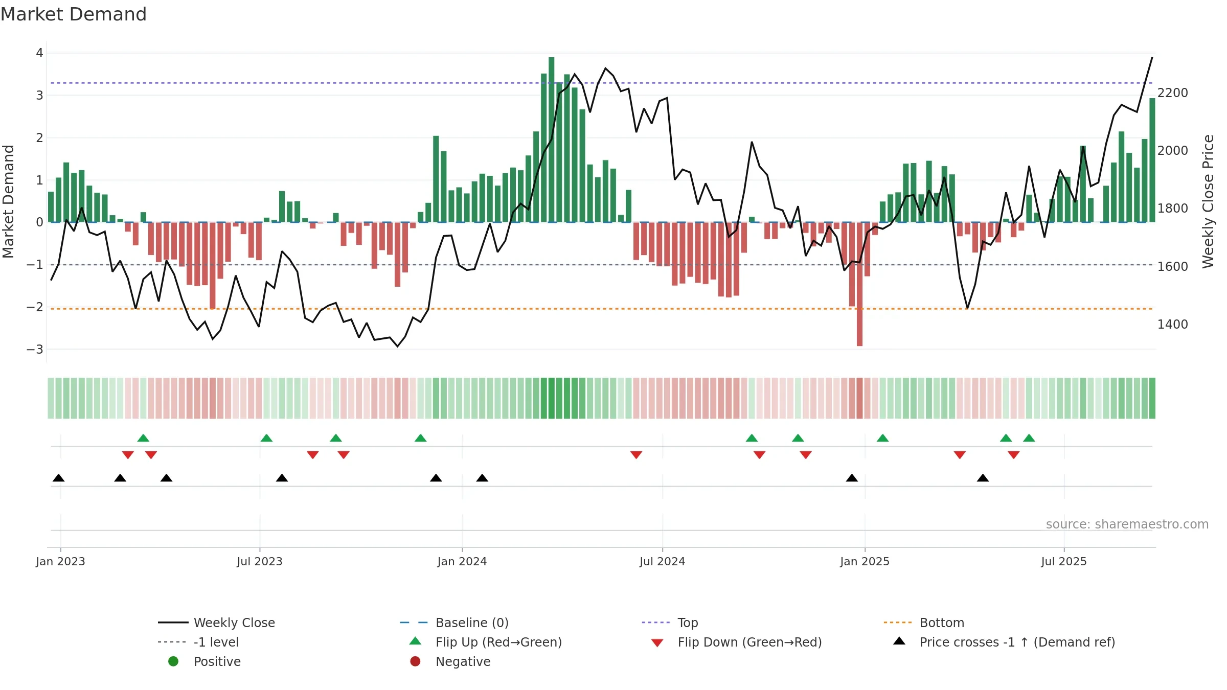1227x690 pixels.
Task: Click the first green flip-up triangle marker in early 2023
Action: [143, 438]
